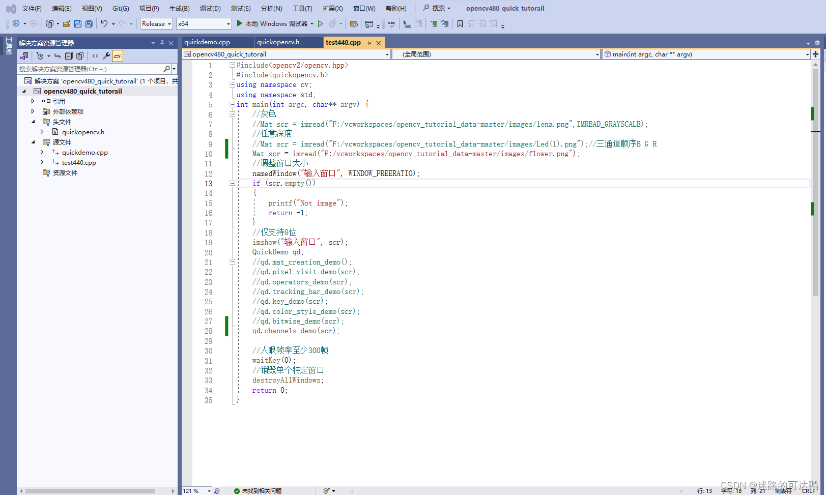Expand the 外部依赖项 tree node
Screen dimensions: 826x495
pos(33,111)
